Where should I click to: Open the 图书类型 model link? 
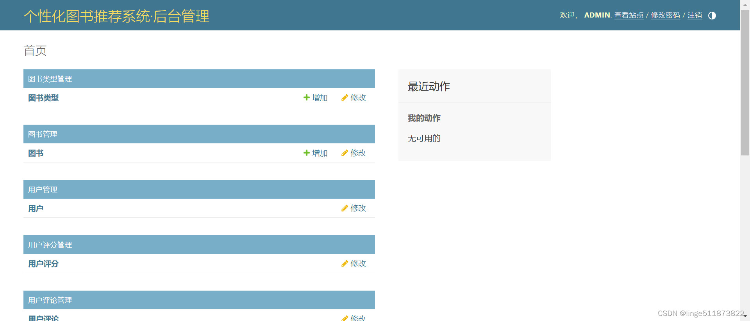coord(43,98)
